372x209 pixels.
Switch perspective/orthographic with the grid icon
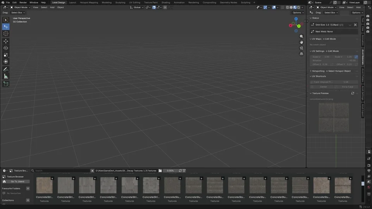point(301,54)
